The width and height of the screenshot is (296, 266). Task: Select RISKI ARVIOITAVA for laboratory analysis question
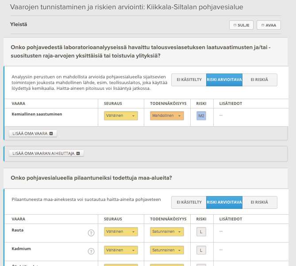[x=224, y=80]
